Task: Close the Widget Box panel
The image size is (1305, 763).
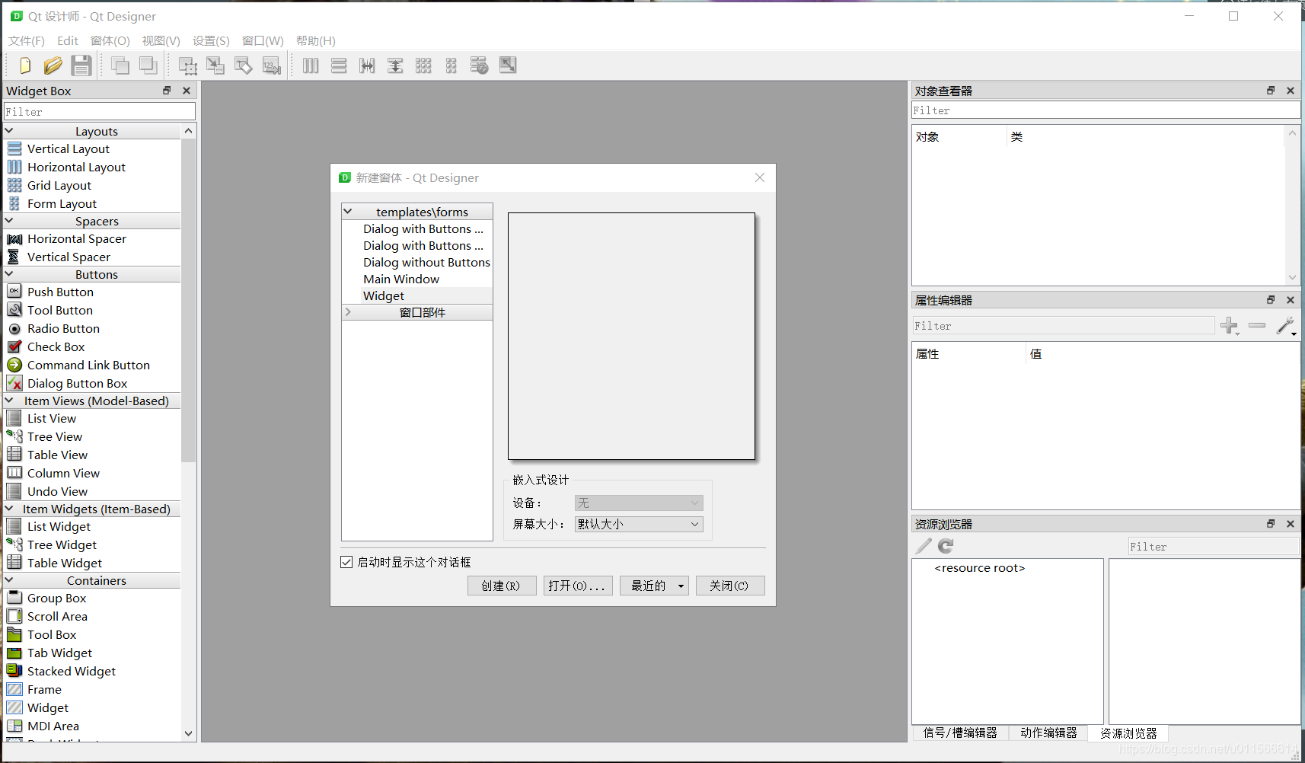Action: (187, 91)
